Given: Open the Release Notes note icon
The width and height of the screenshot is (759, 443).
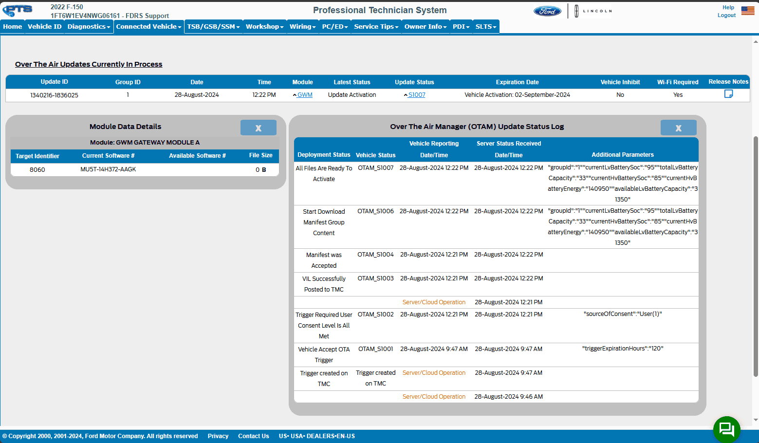Looking at the screenshot, I should (x=728, y=94).
